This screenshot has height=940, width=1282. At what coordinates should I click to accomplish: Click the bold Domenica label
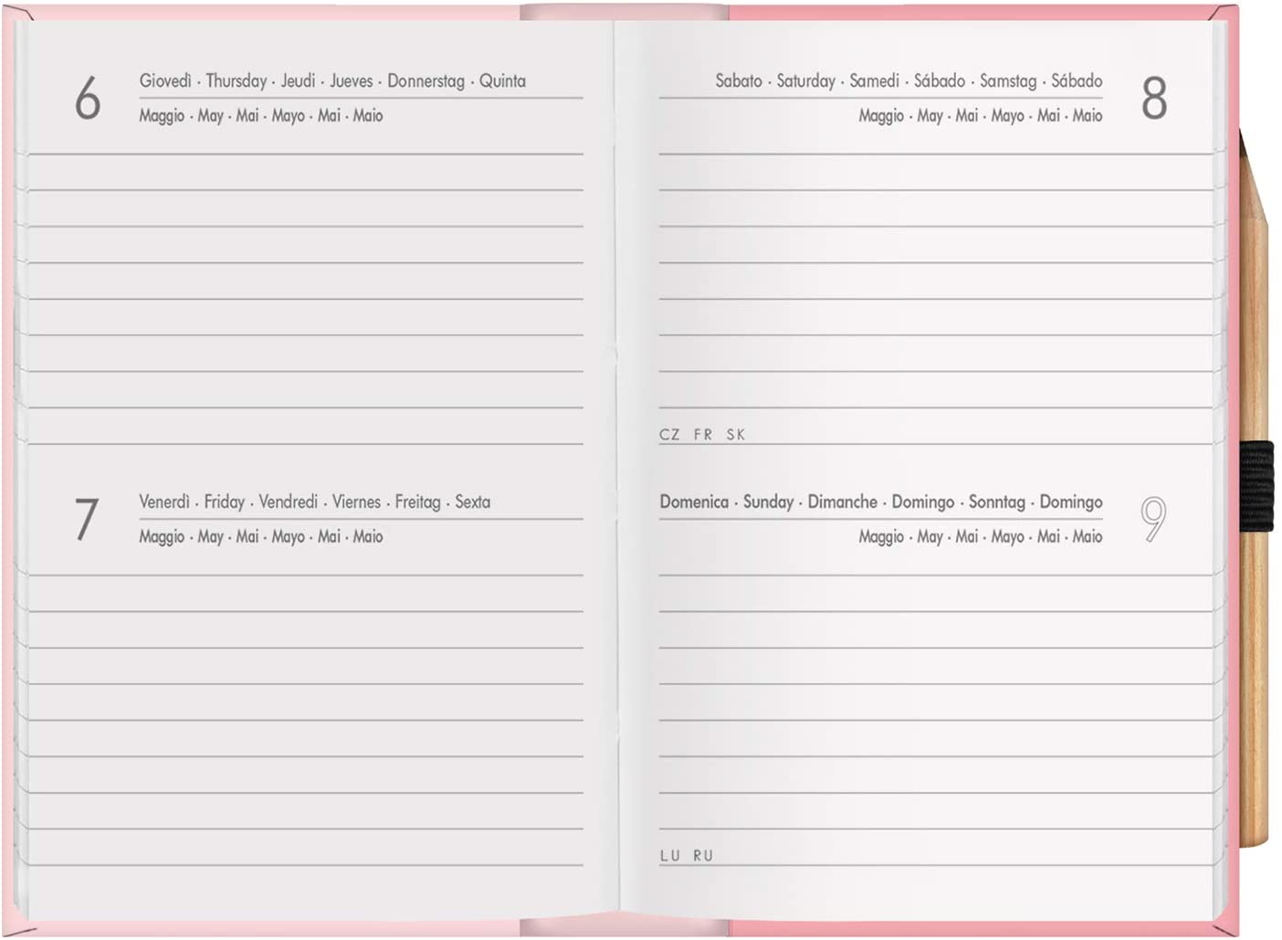tap(694, 502)
